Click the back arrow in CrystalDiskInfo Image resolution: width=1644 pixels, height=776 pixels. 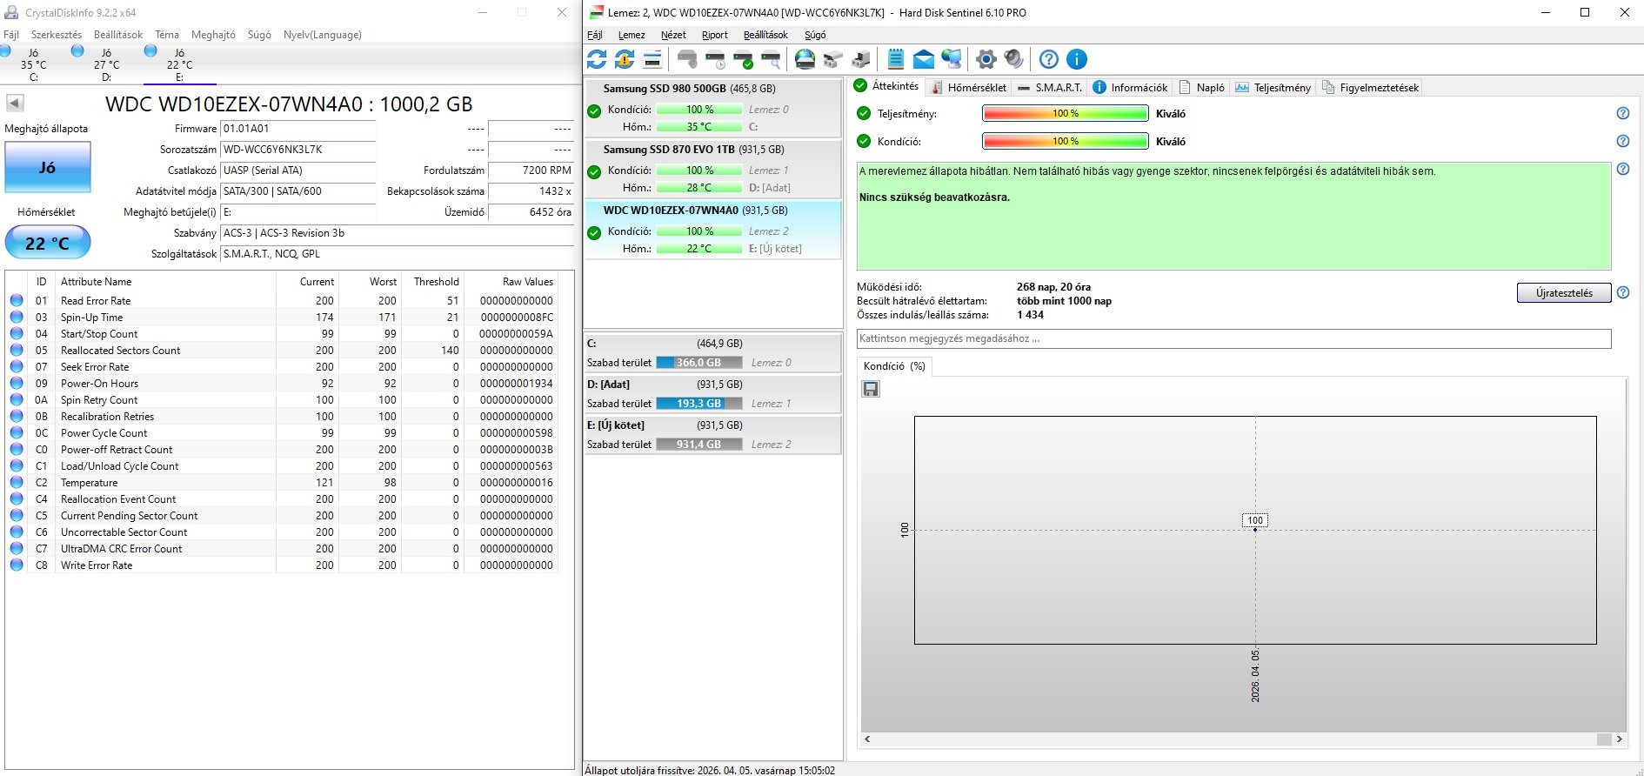(15, 103)
